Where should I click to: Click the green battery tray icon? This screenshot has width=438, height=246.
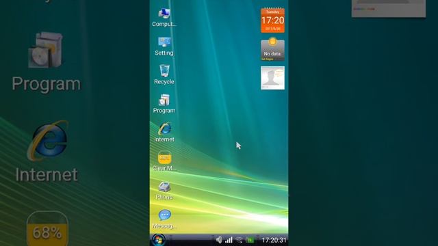250,240
